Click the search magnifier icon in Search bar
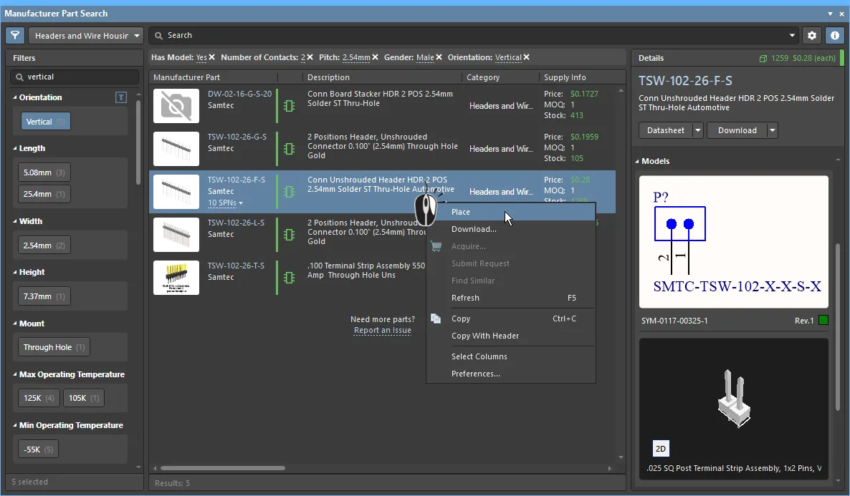The image size is (850, 496). point(159,36)
